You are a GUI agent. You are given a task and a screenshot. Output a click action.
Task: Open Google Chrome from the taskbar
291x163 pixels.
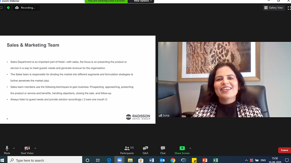coord(173,160)
